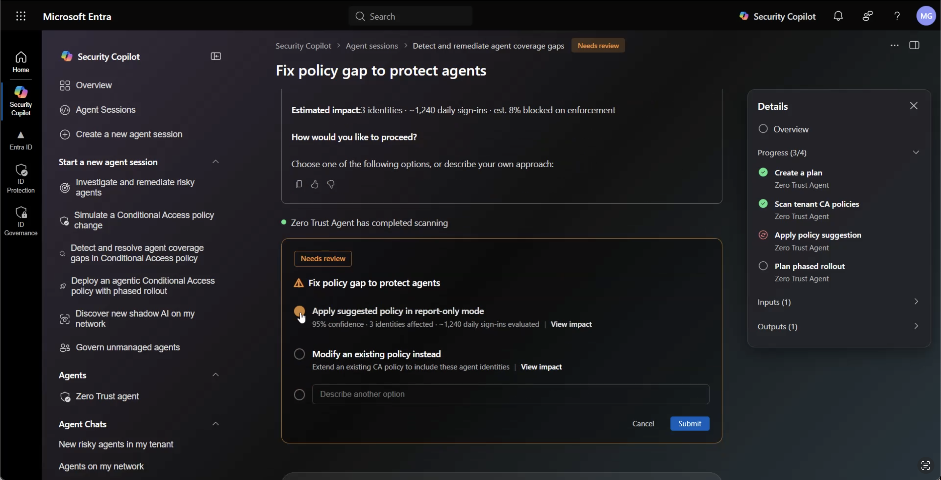The width and height of the screenshot is (941, 480).
Task: Copy the response with the copy icon
Action: (299, 184)
